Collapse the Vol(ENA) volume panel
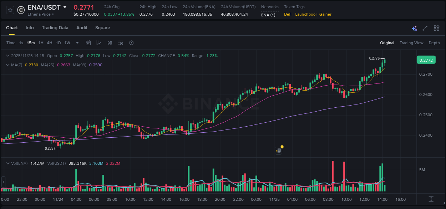This screenshot has width=446, height=209. pyautogui.click(x=7, y=163)
